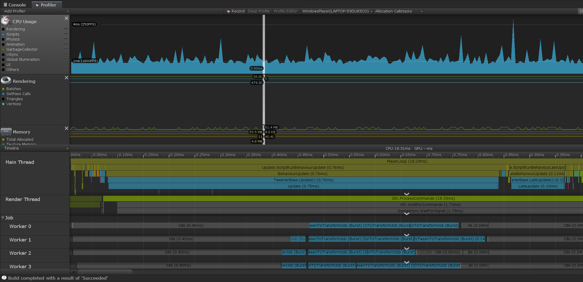Toggle VSync category in CPU chart

point(3,55)
